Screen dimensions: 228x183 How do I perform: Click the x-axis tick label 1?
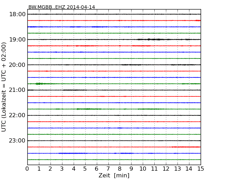39,169
